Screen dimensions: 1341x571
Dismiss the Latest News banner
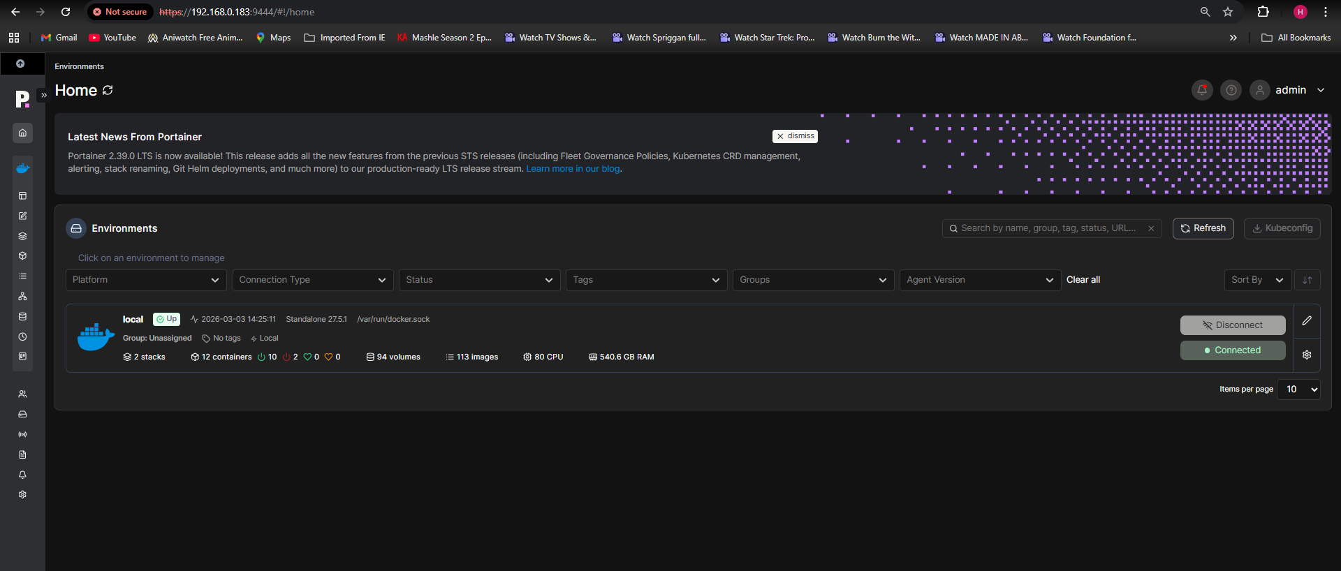pyautogui.click(x=795, y=136)
